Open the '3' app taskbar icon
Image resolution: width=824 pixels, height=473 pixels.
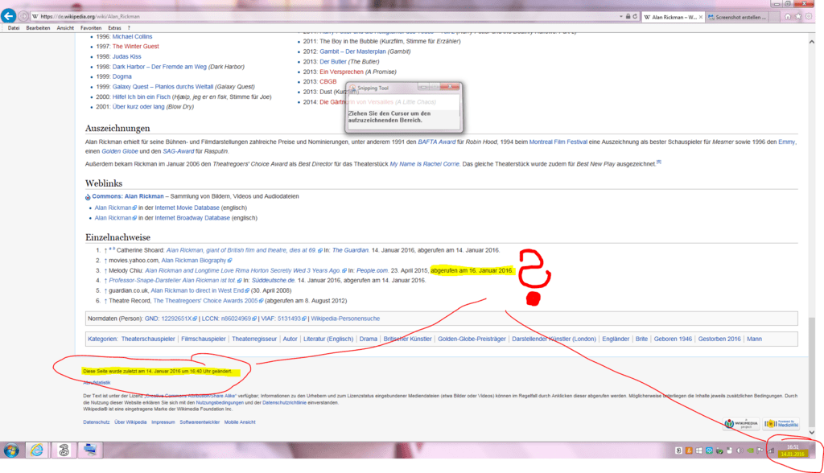(x=64, y=450)
